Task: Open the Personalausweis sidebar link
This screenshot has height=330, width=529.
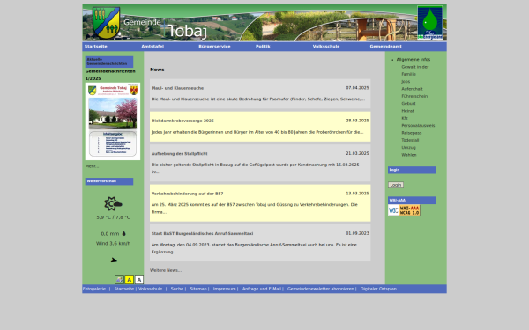Action: (418, 126)
